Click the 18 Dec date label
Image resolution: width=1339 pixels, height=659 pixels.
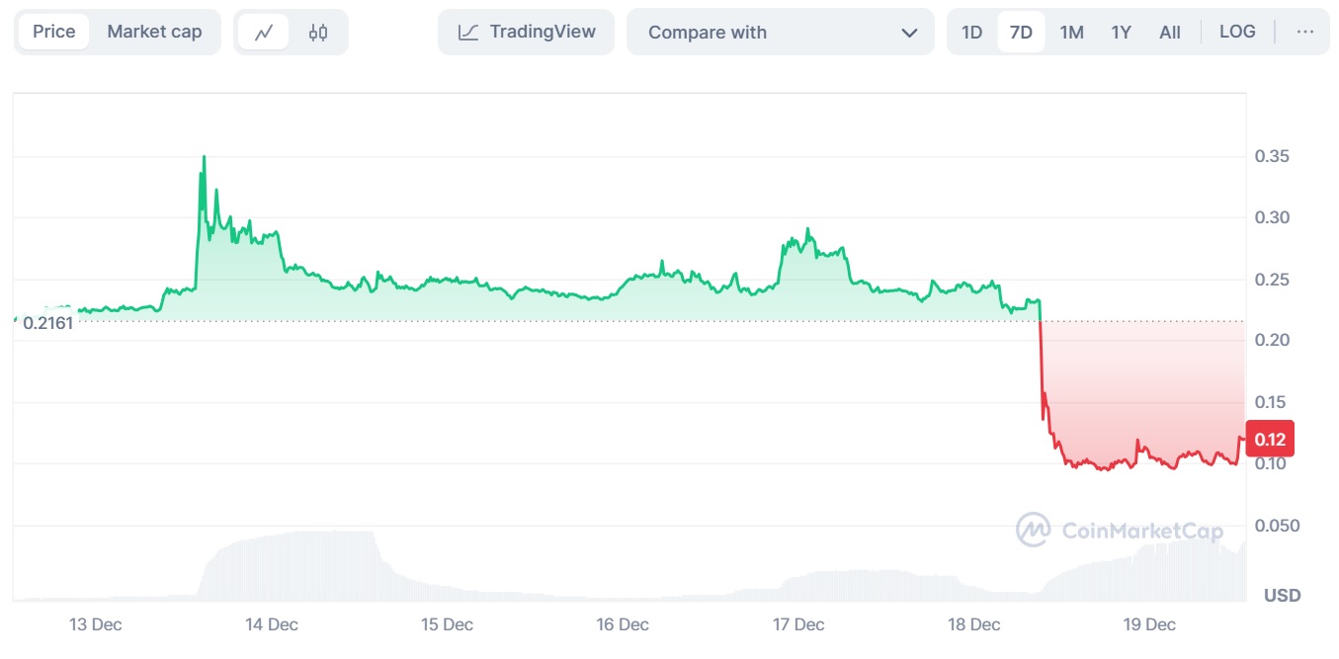pyautogui.click(x=973, y=624)
